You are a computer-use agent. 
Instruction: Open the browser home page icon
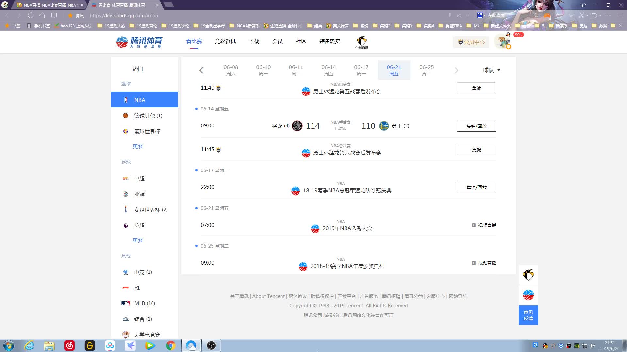tap(42, 15)
